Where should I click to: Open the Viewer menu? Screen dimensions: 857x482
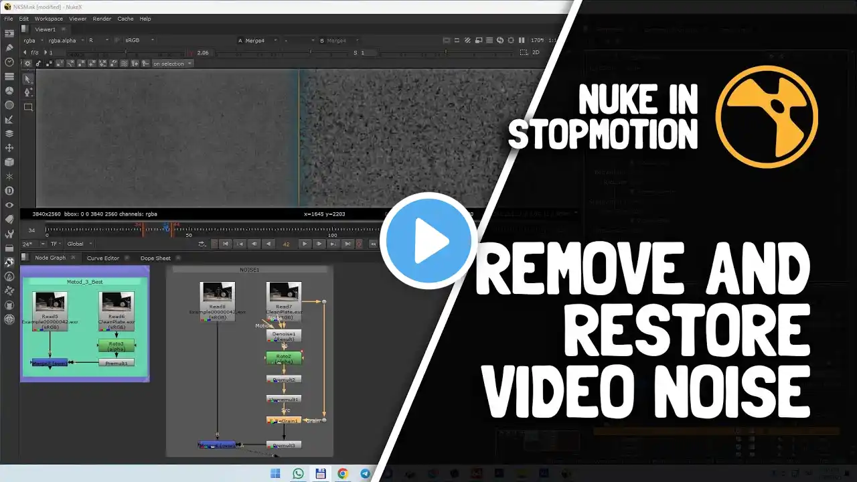coord(78,19)
